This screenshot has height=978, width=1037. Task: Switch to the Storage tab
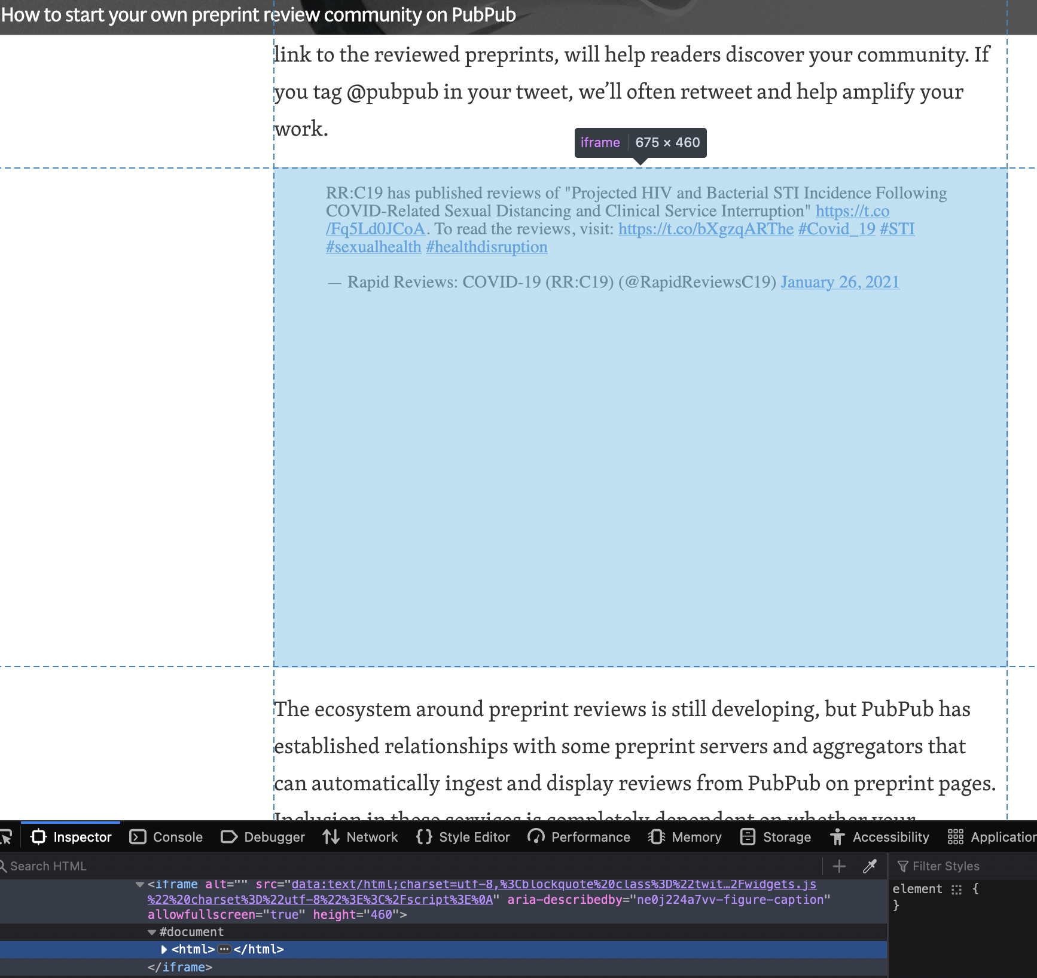tap(787, 837)
